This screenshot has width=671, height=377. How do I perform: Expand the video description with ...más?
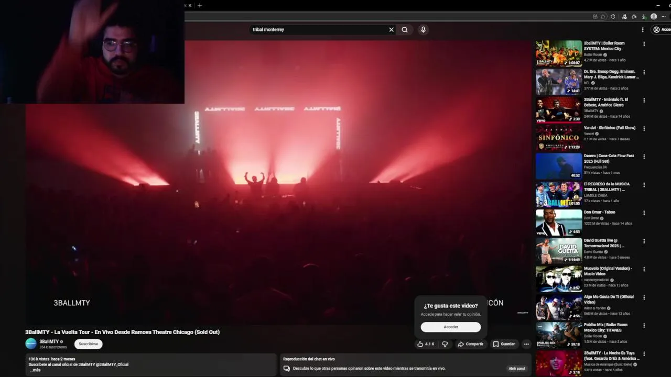(x=35, y=370)
